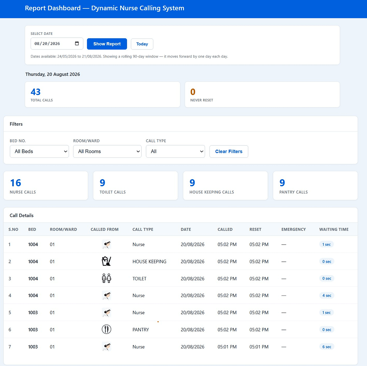Screen dimensions: 367x366
Task: Open the Bed No. All Beds dropdown
Action: tap(39, 151)
